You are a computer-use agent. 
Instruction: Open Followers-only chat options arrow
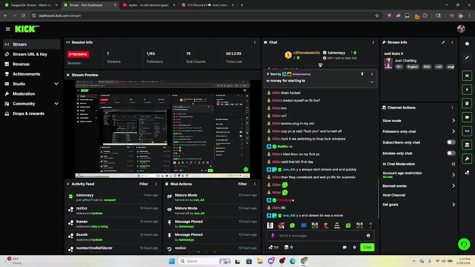coord(453,131)
